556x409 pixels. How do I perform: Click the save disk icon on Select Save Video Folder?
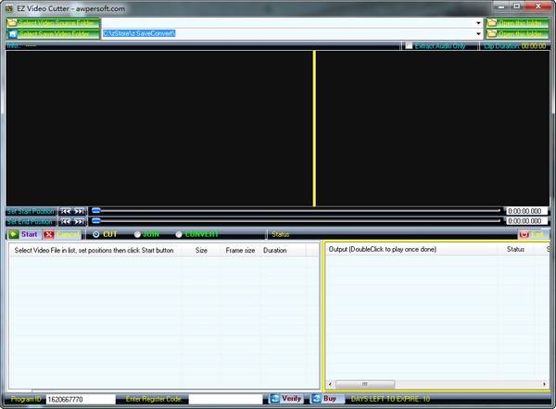click(x=12, y=34)
